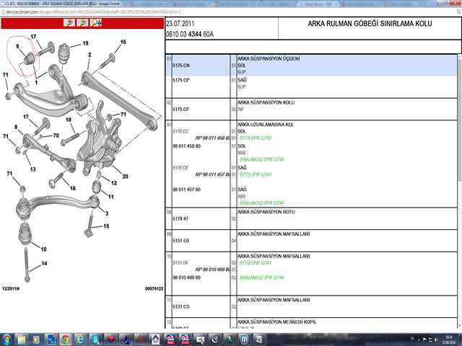
Task: Click callout number 20 near the hub carrier
Action: pos(125,177)
